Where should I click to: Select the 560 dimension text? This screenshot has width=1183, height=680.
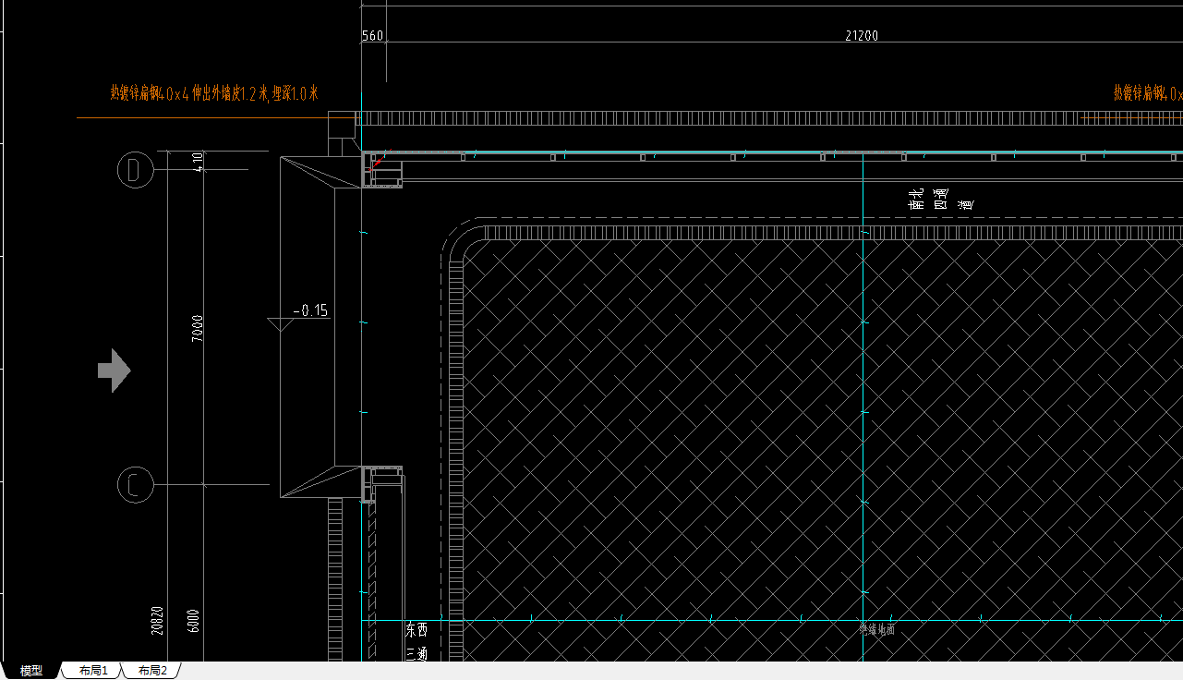pos(372,36)
